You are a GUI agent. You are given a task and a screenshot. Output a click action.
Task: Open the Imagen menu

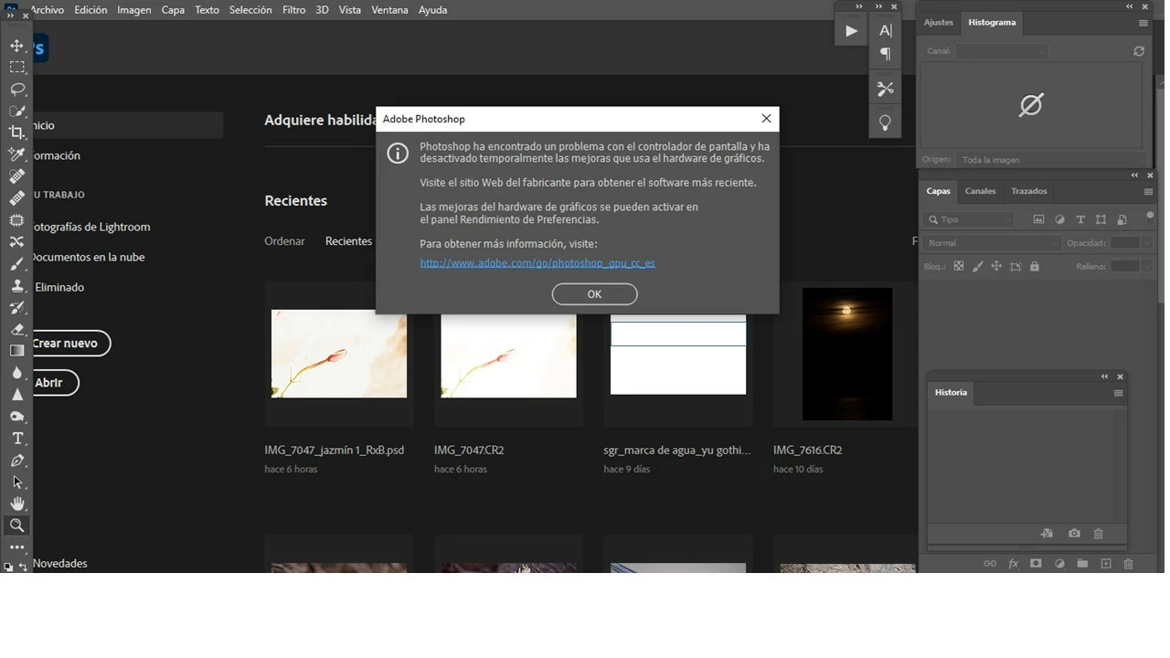click(133, 10)
